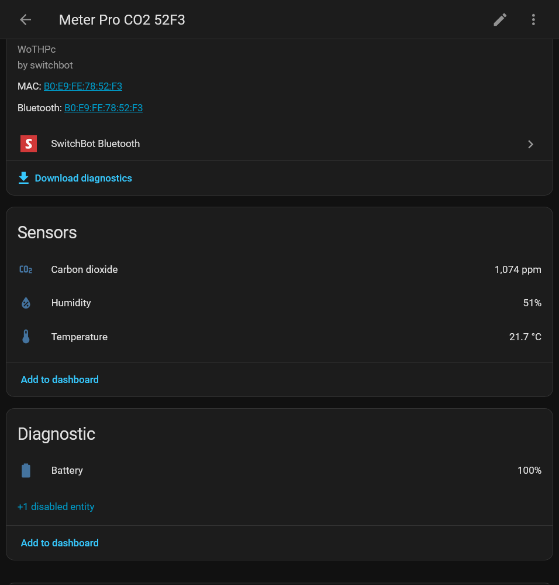
Task: Click Download diagnostics
Action: click(x=83, y=178)
